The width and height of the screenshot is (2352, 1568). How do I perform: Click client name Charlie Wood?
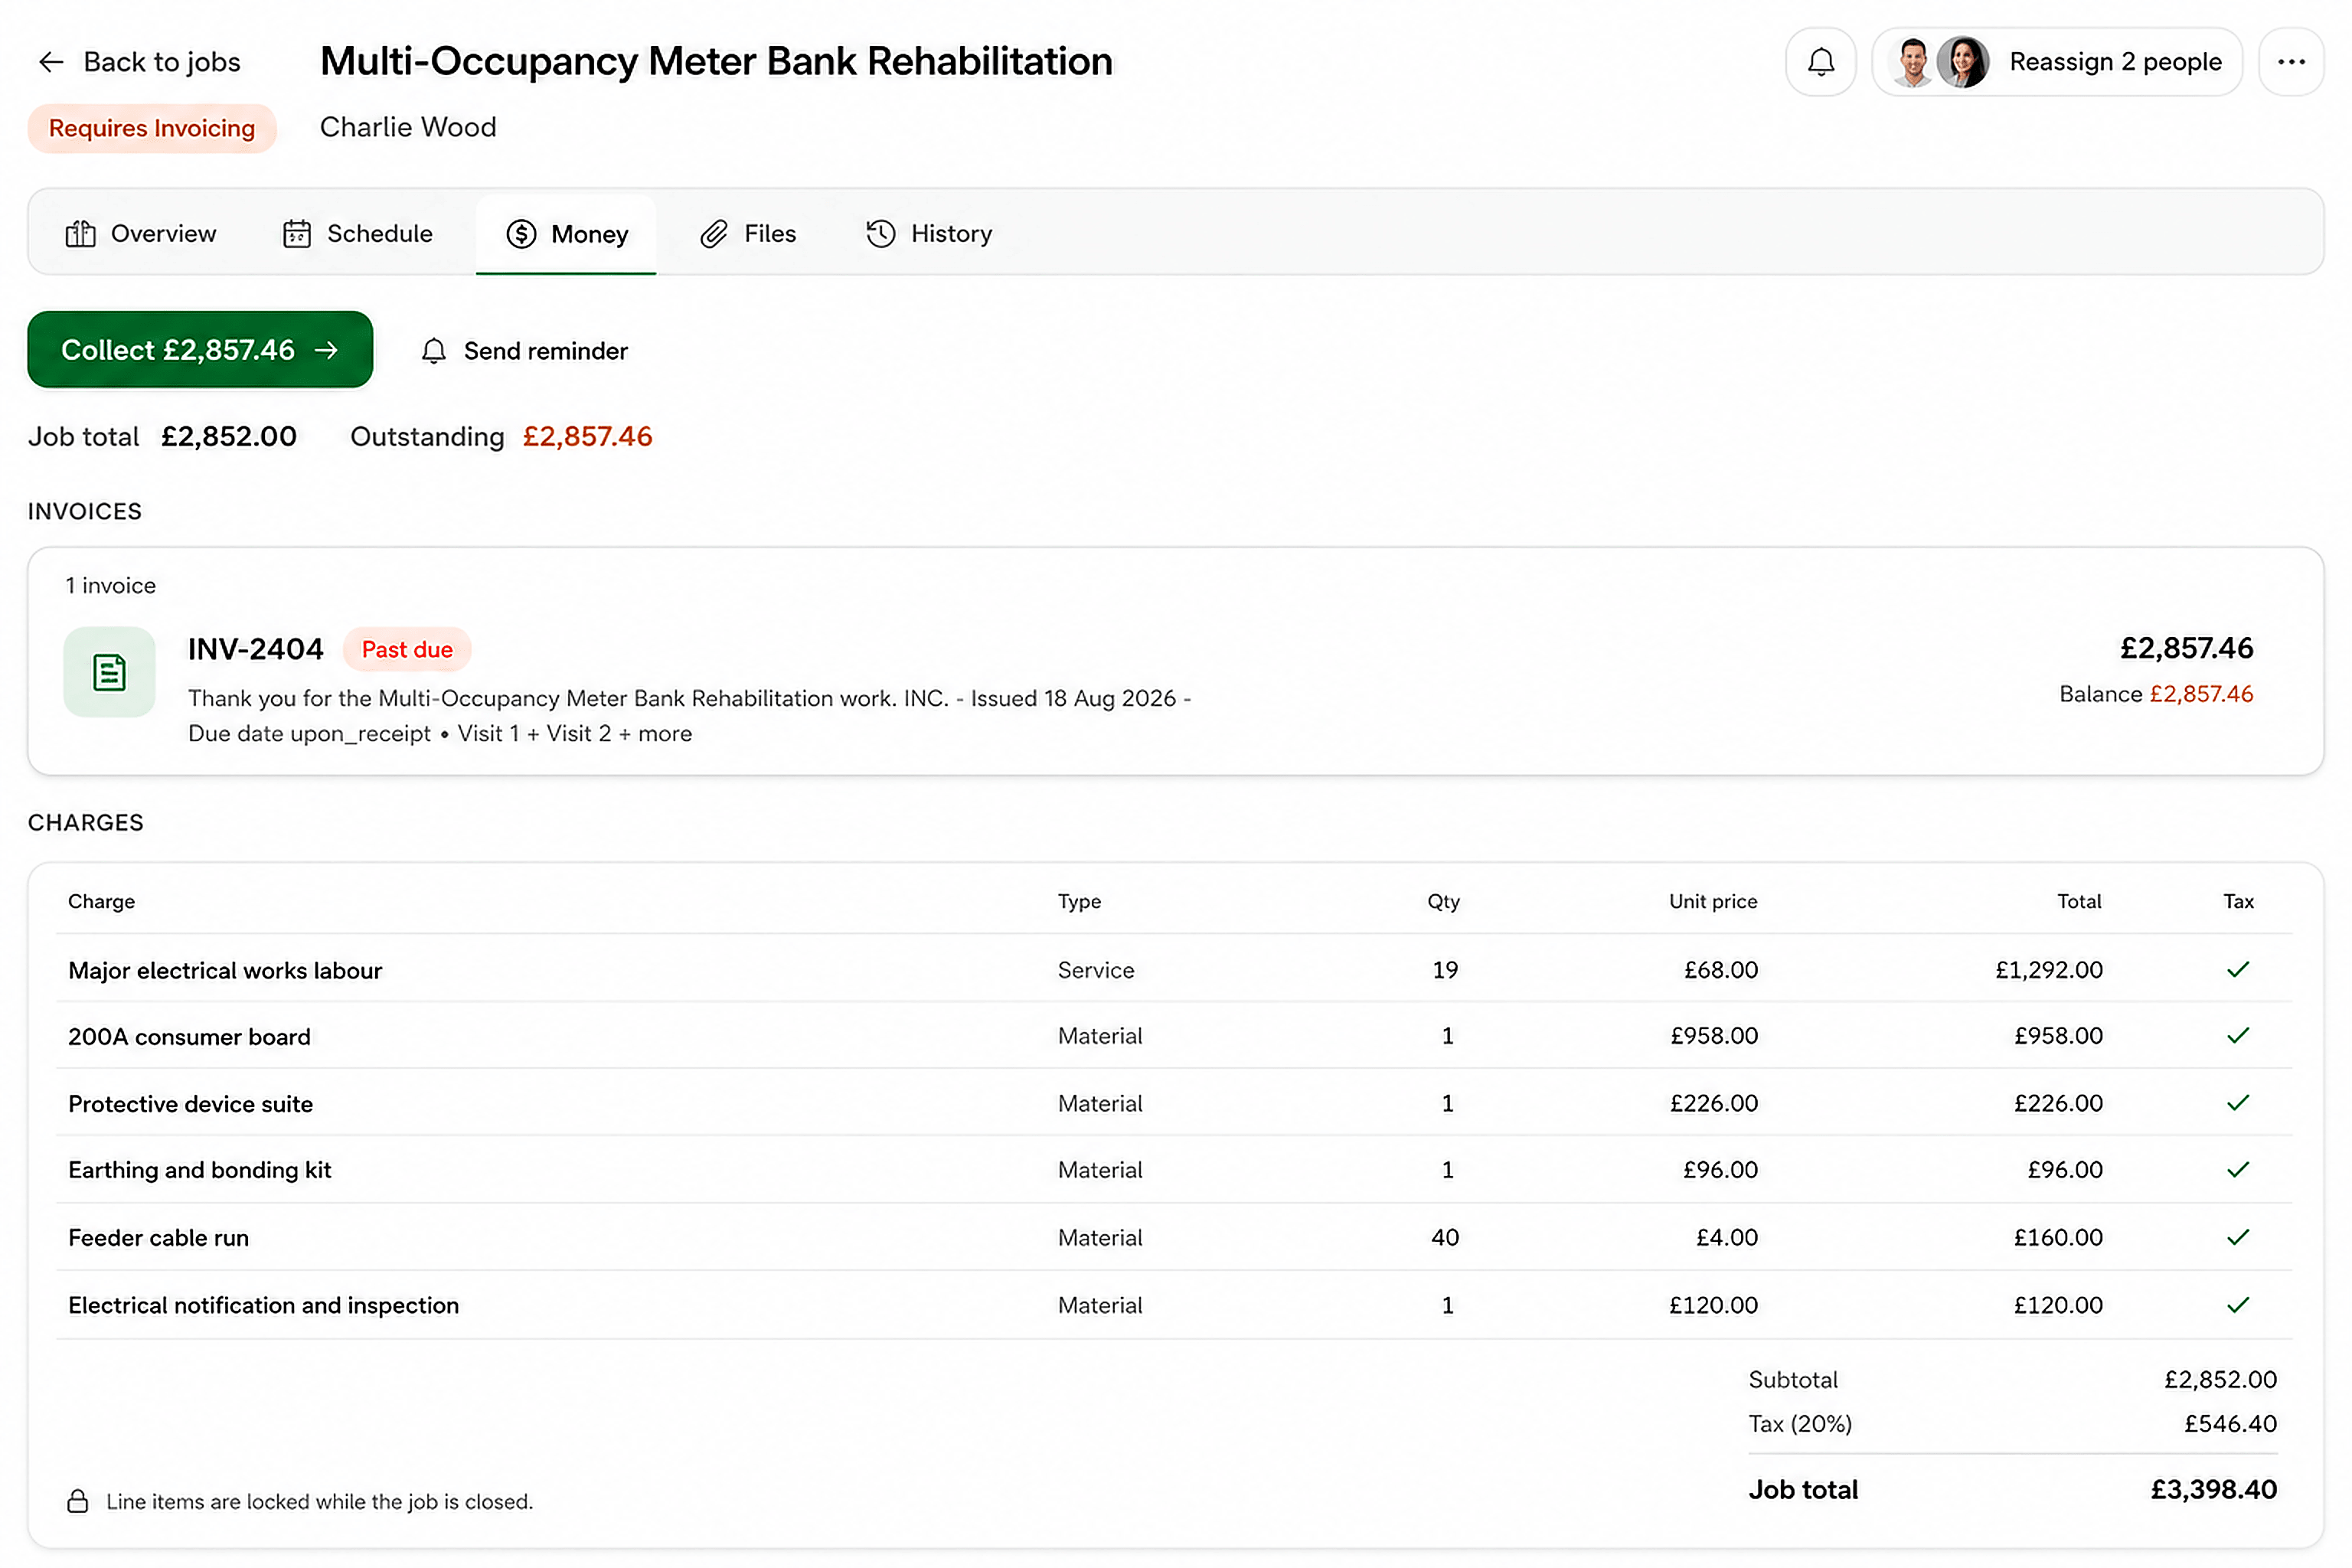[x=408, y=127]
